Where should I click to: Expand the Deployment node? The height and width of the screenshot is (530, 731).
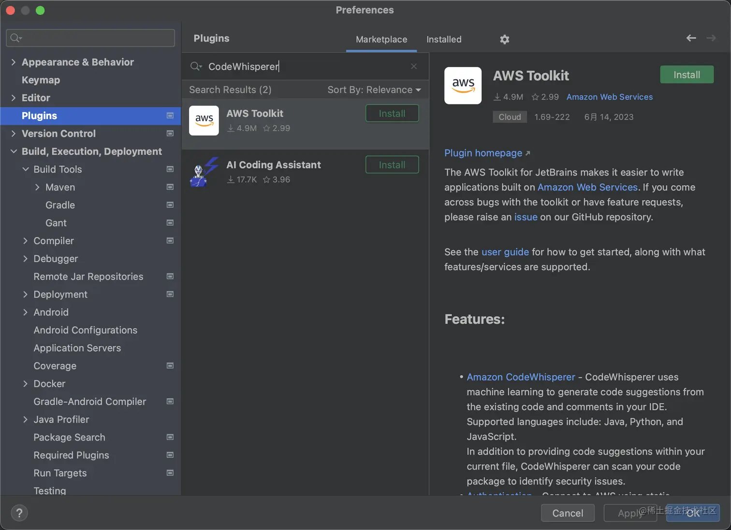pos(26,294)
